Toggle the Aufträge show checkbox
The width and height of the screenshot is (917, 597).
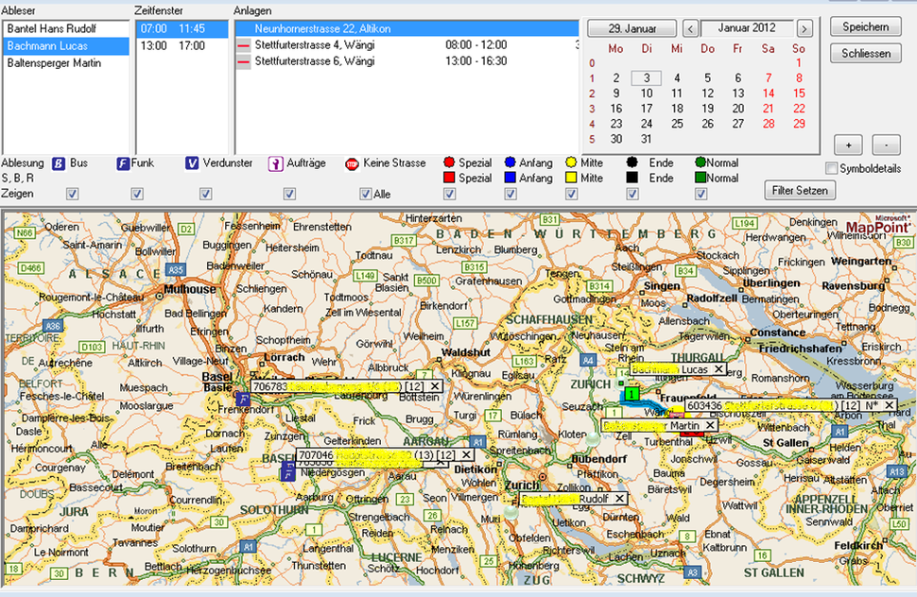tap(289, 194)
